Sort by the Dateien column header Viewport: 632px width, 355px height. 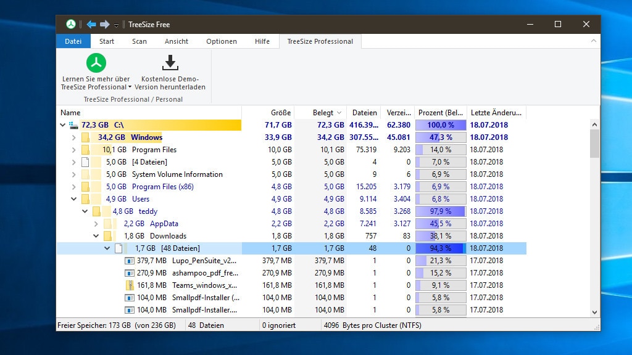(x=364, y=113)
